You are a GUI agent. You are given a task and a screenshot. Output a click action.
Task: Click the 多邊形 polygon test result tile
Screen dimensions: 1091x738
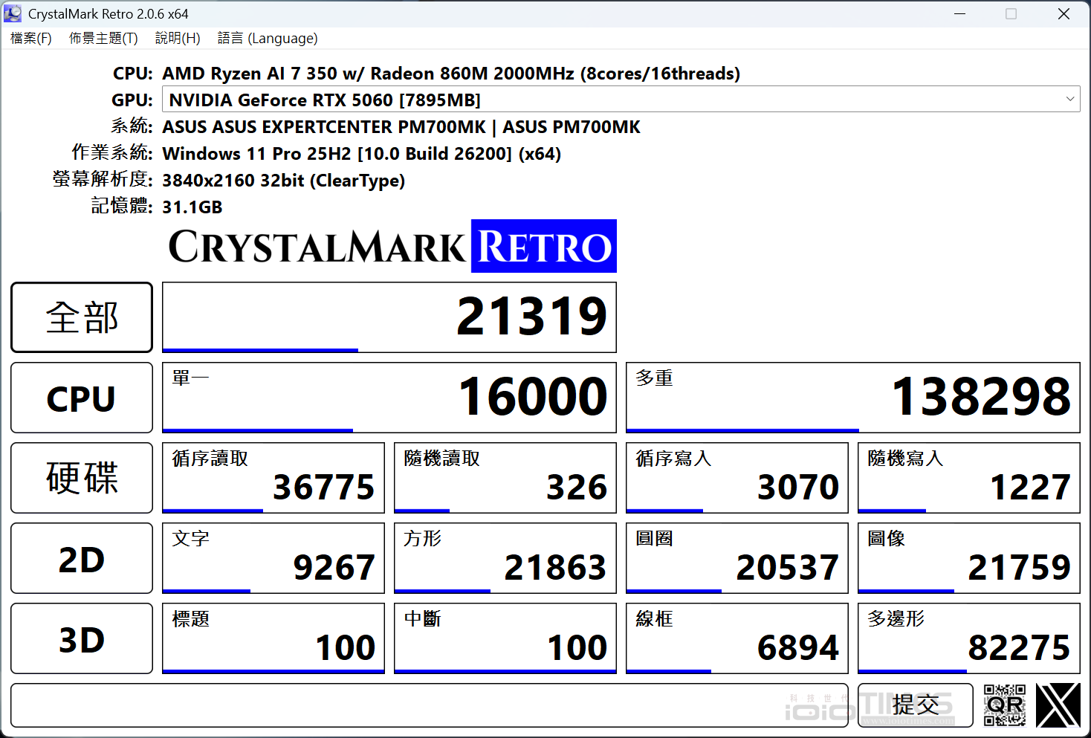click(x=968, y=638)
